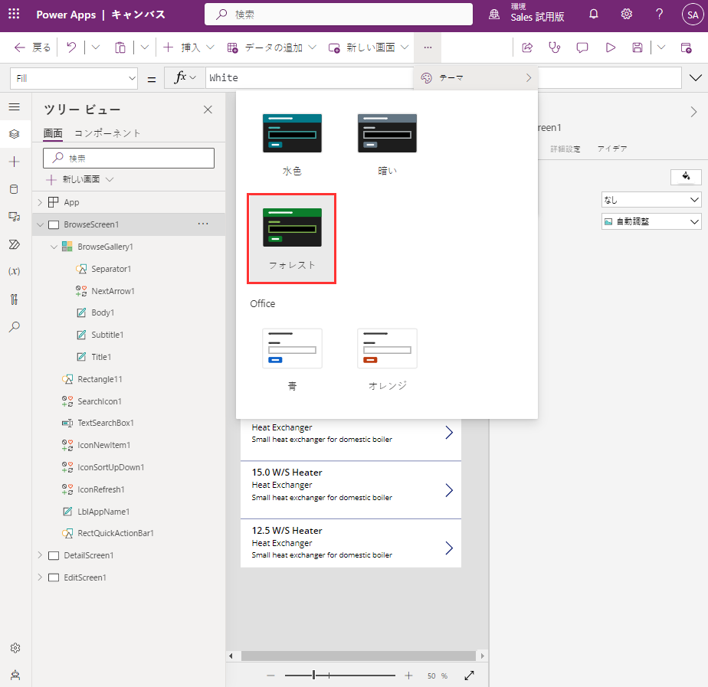Fit canvas to window icon
Viewport: 708px width, 687px height.
click(469, 676)
